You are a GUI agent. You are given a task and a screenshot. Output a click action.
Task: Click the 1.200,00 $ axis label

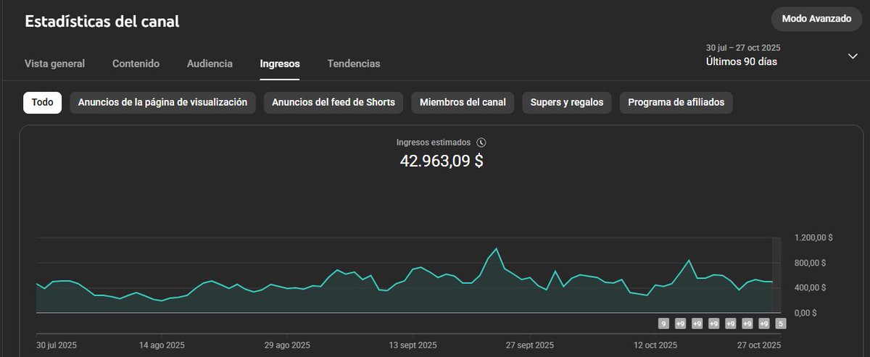pos(814,238)
